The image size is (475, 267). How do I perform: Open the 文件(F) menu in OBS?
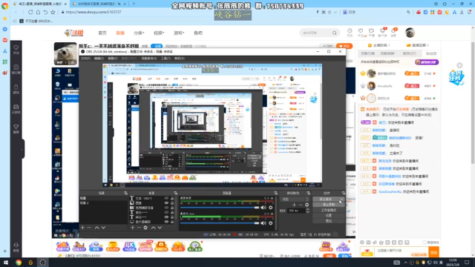(86, 59)
